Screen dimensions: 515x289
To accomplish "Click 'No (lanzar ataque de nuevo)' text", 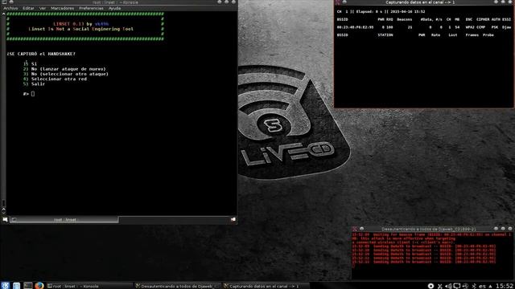I will click(68, 69).
